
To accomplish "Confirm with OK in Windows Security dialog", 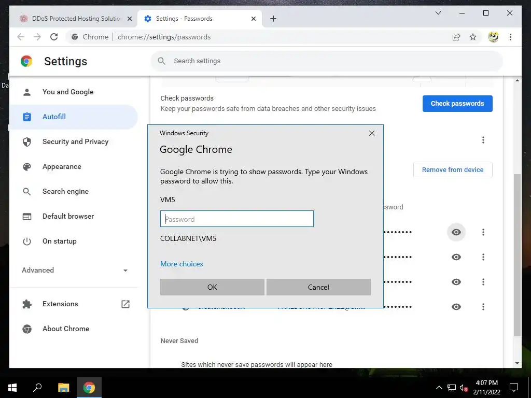I will (x=212, y=287).
